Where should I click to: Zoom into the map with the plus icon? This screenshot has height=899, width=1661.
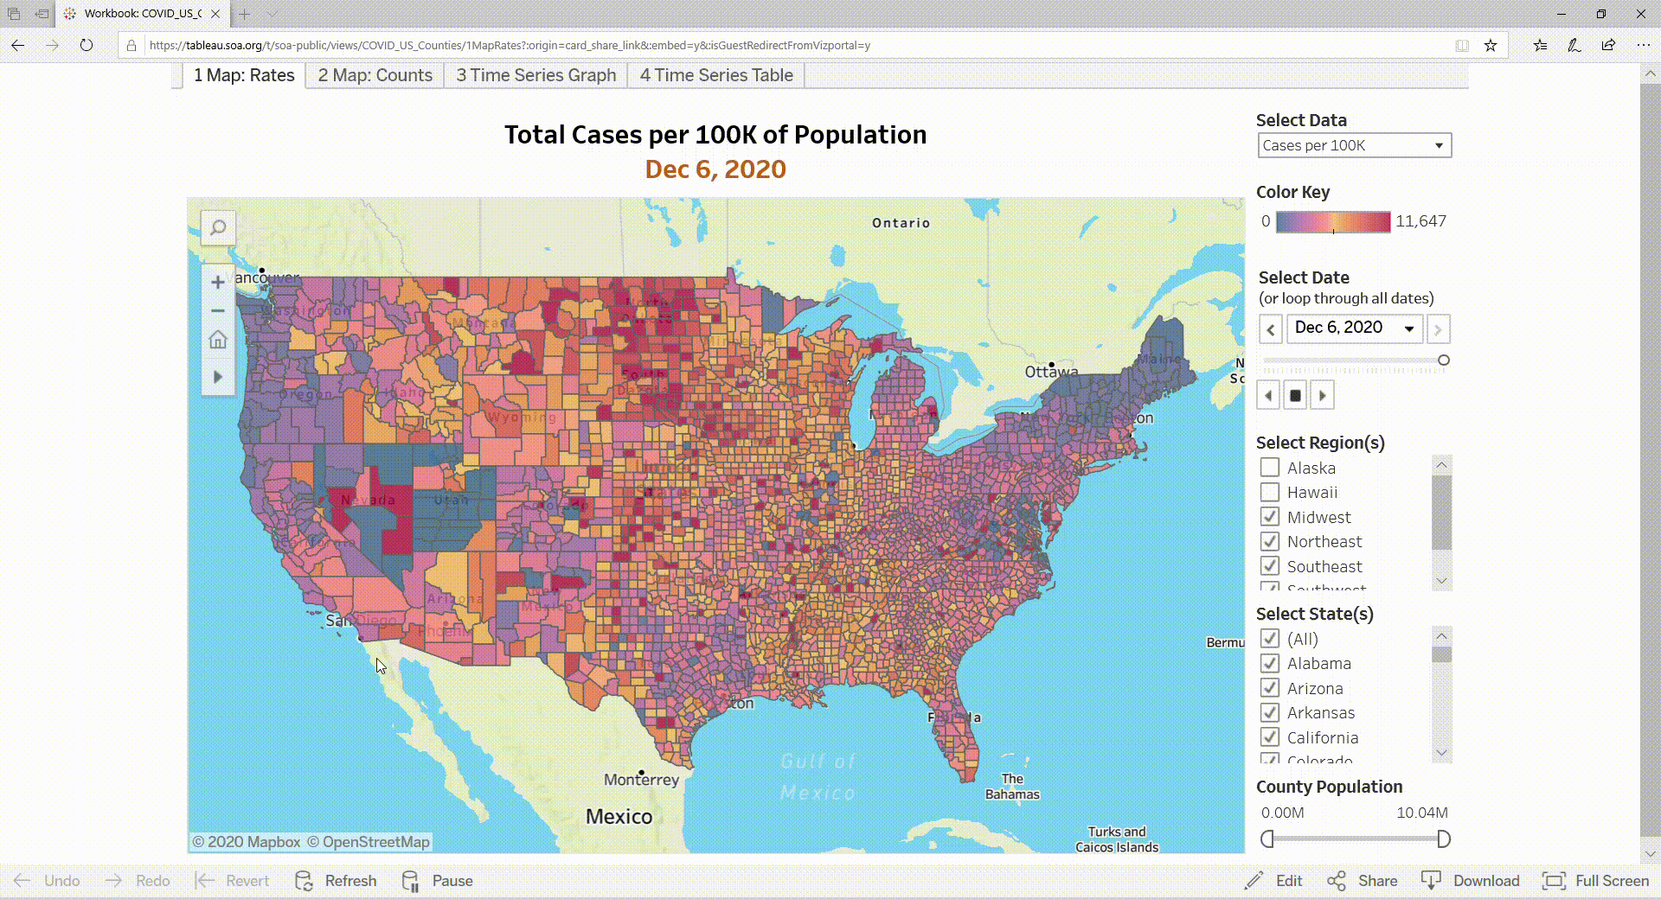(x=217, y=282)
